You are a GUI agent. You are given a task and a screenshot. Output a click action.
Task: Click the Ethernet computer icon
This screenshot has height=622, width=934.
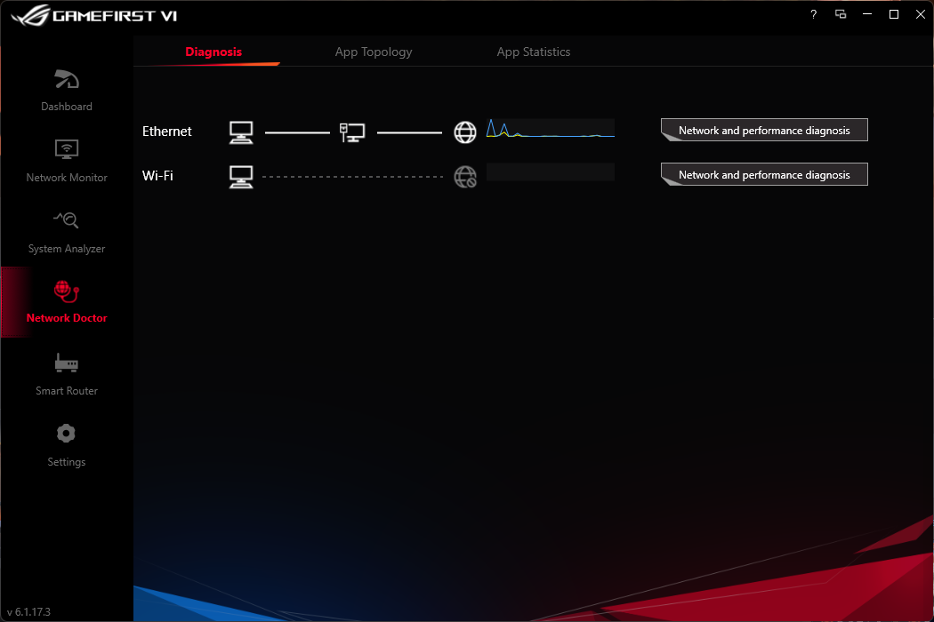(x=241, y=132)
